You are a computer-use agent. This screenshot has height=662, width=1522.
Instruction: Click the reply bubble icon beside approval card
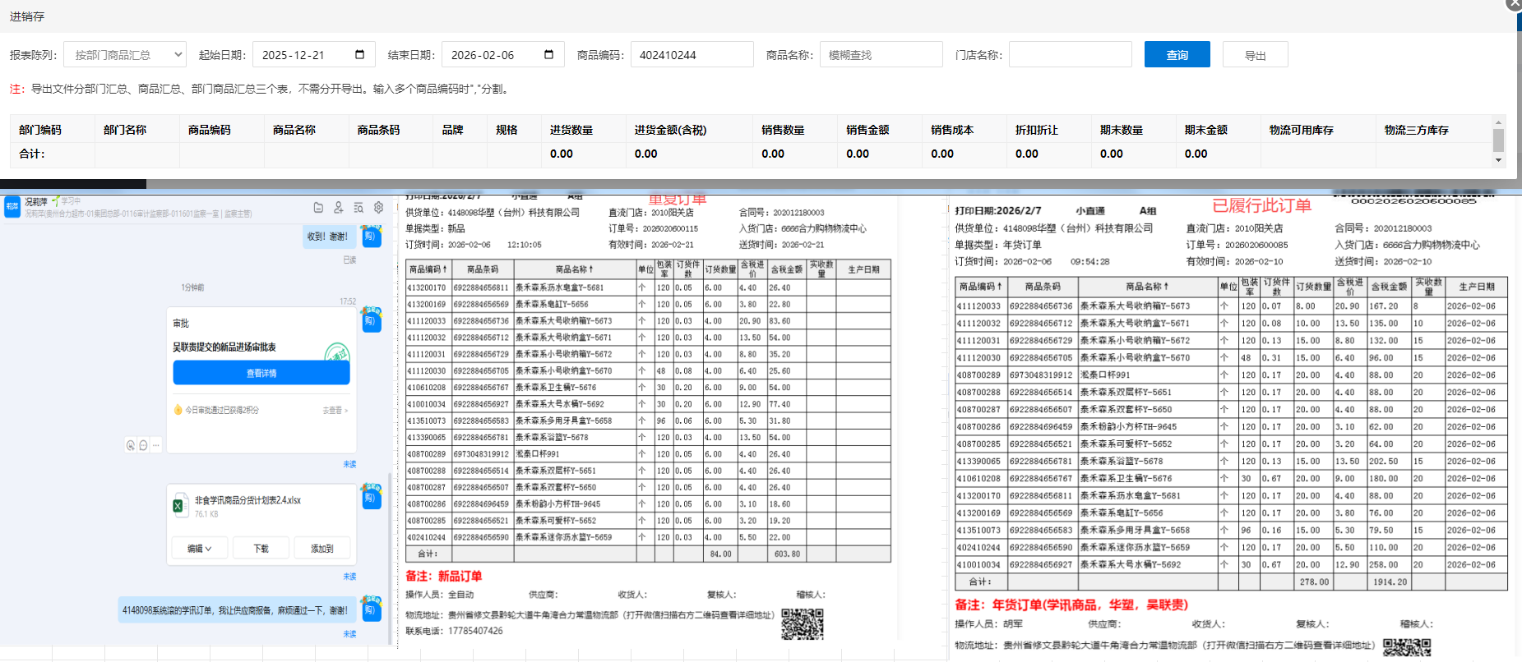143,445
